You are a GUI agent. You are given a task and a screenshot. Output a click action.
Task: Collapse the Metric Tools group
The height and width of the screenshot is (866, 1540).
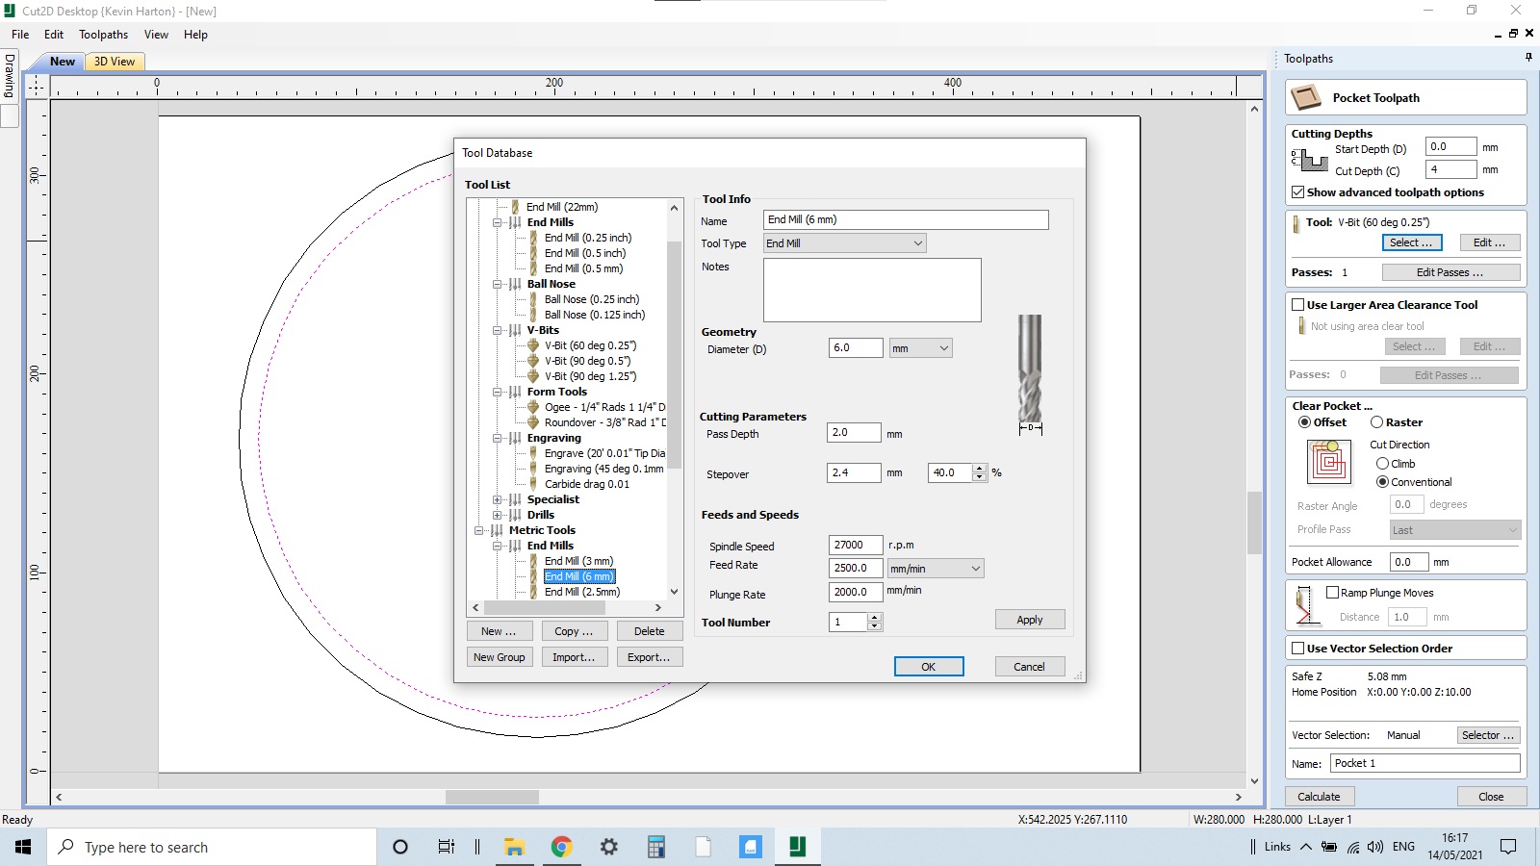coord(479,530)
